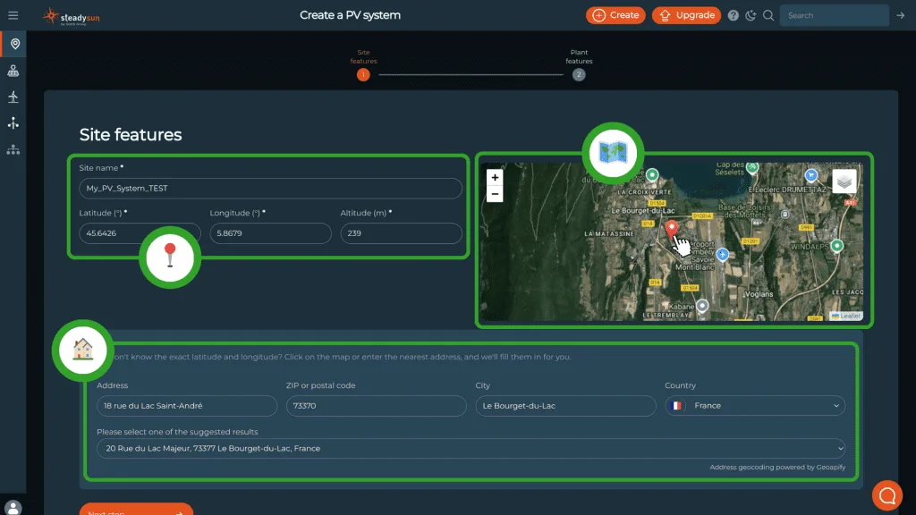Toggle dark mode with the moon icon
This screenshot has width=916, height=515.
(752, 15)
